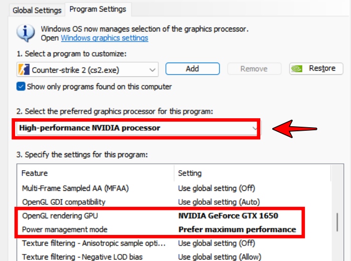Click the blue info speech bubble icon

click(26, 33)
